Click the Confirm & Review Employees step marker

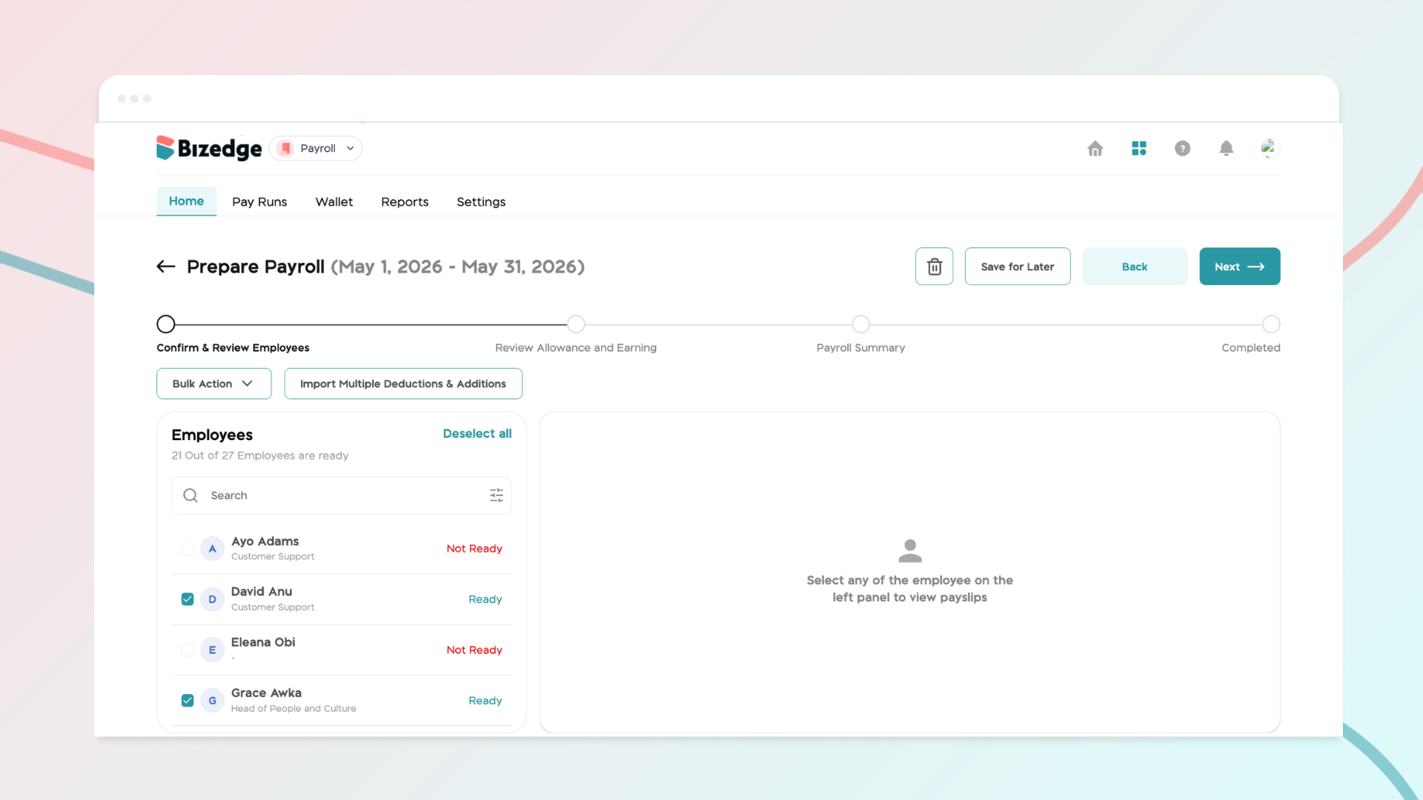click(x=166, y=324)
